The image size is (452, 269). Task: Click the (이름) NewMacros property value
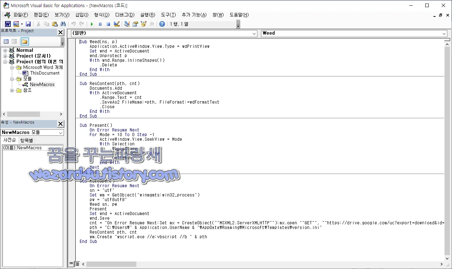pyautogui.click(x=39, y=148)
